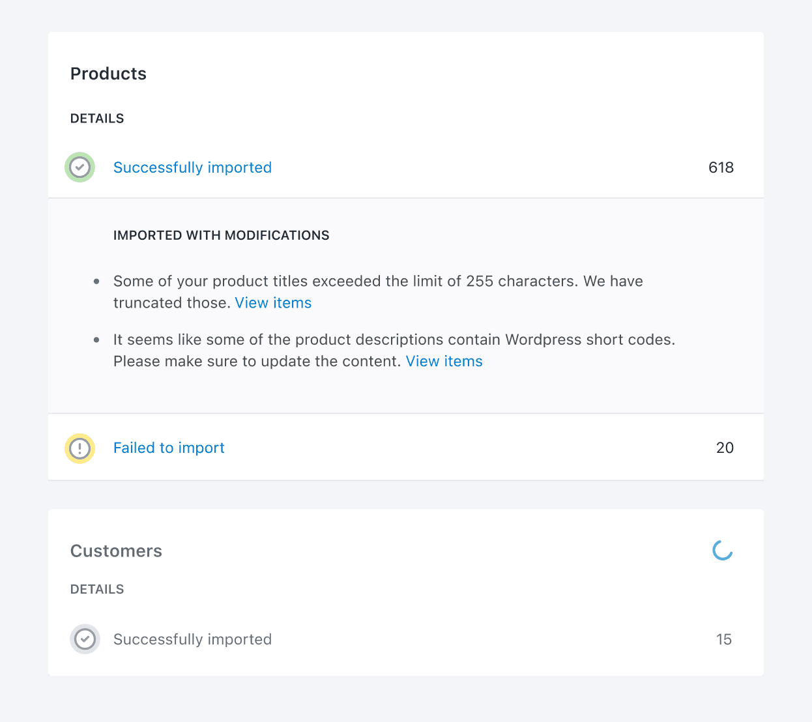This screenshot has width=812, height=722.
Task: Click the gray checkmark icon under Customers
Action: (x=85, y=639)
